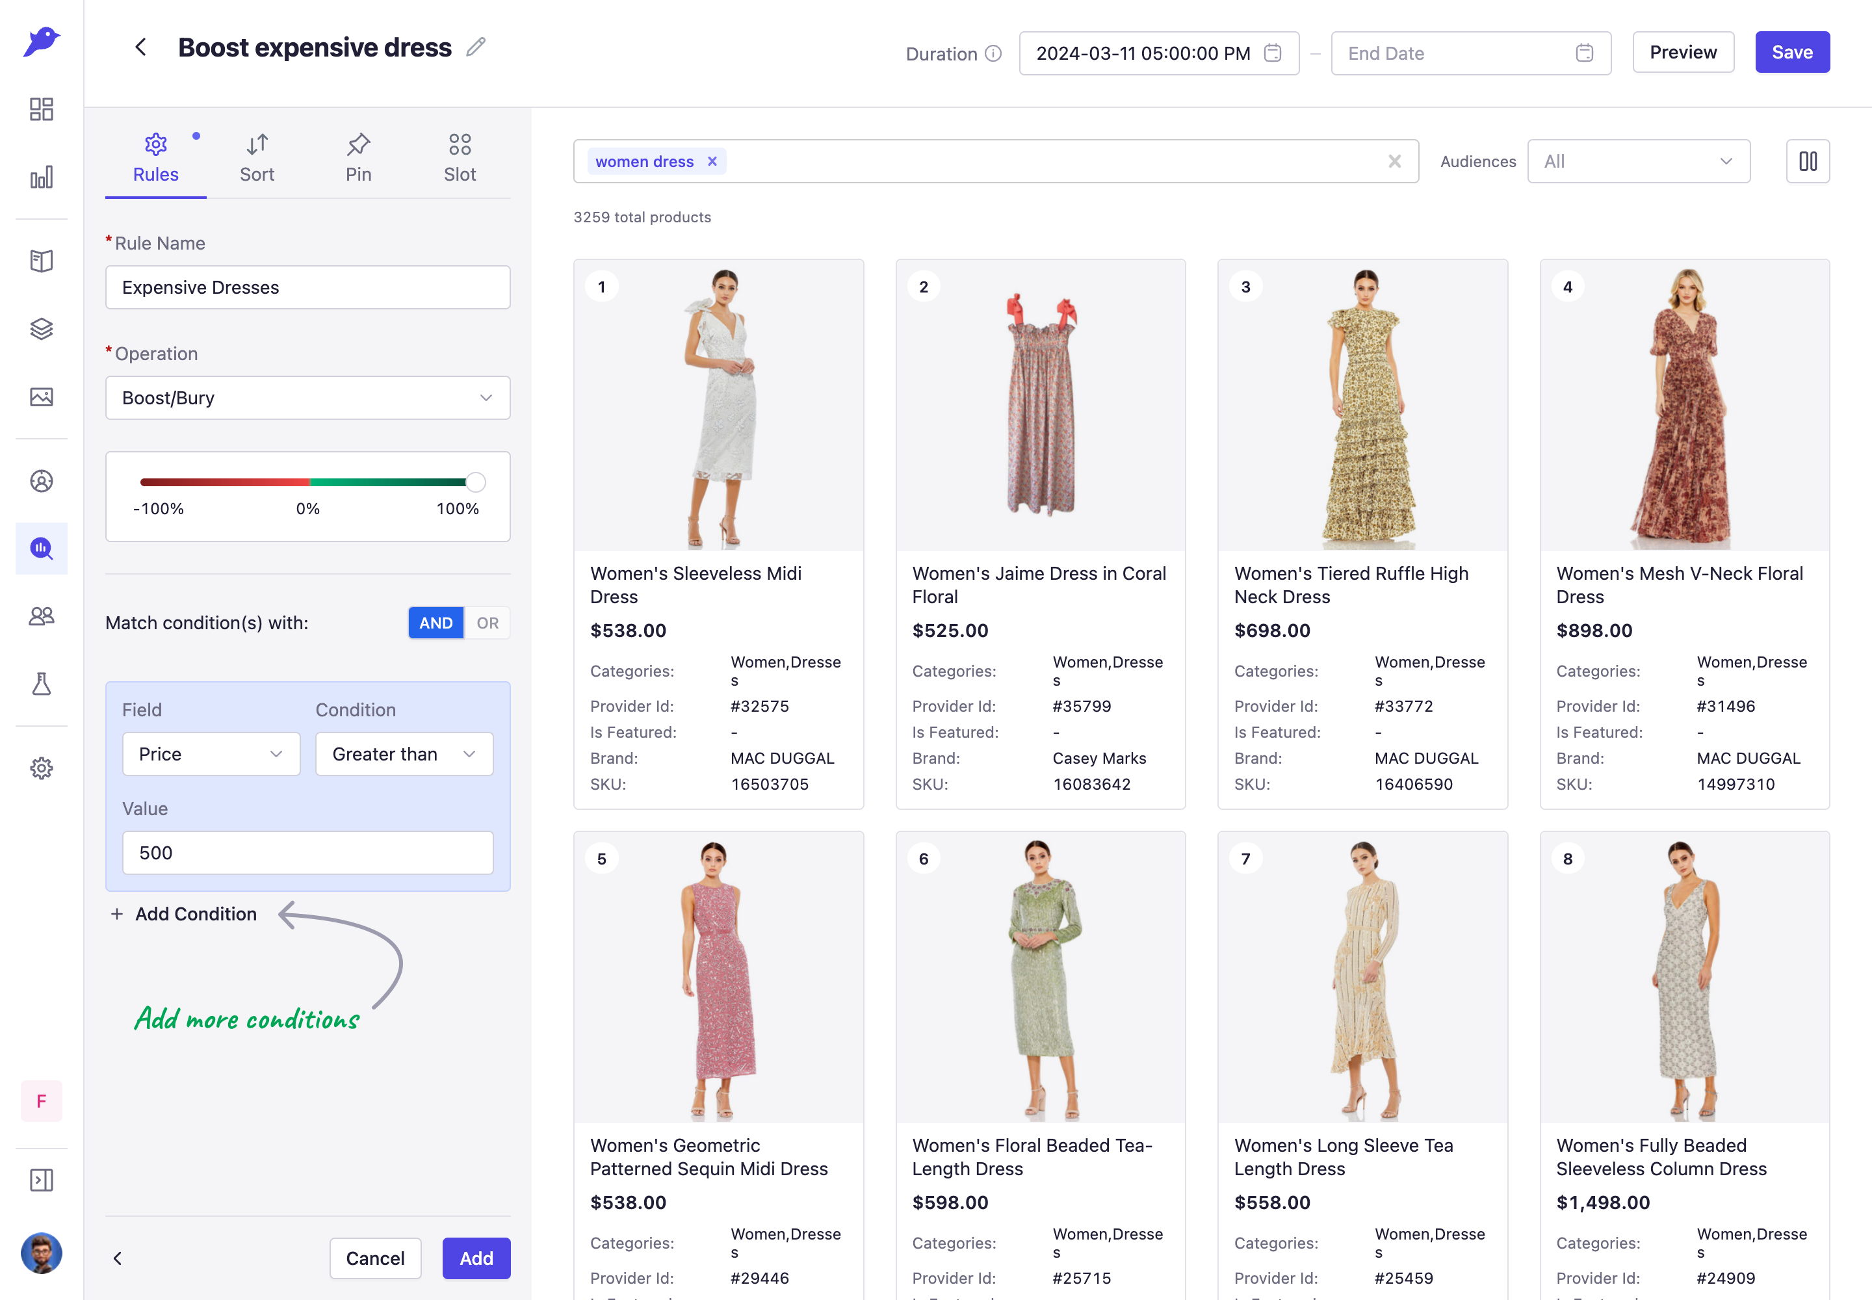The image size is (1872, 1300).
Task: Select the OR match option
Action: 487,623
